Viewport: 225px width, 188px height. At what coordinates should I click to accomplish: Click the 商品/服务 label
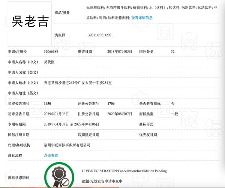click(x=62, y=12)
